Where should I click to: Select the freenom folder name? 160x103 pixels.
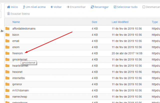point(17,53)
